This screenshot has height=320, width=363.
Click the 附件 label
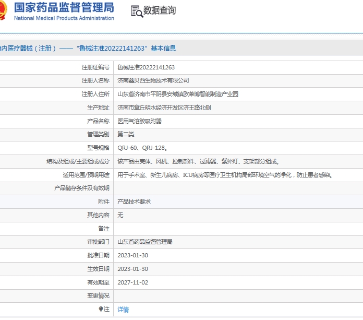coord(104,202)
